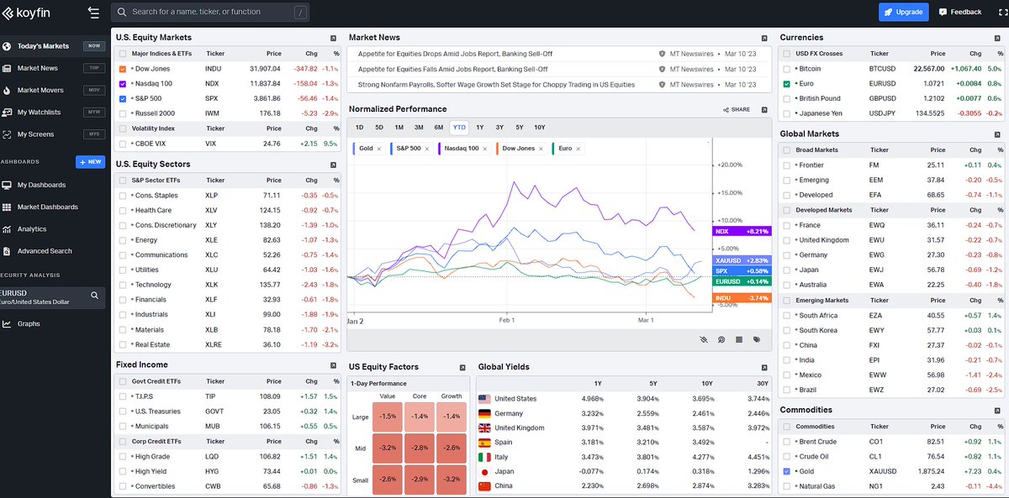Click the EURUSD security analysis box

pyautogui.click(x=54, y=298)
